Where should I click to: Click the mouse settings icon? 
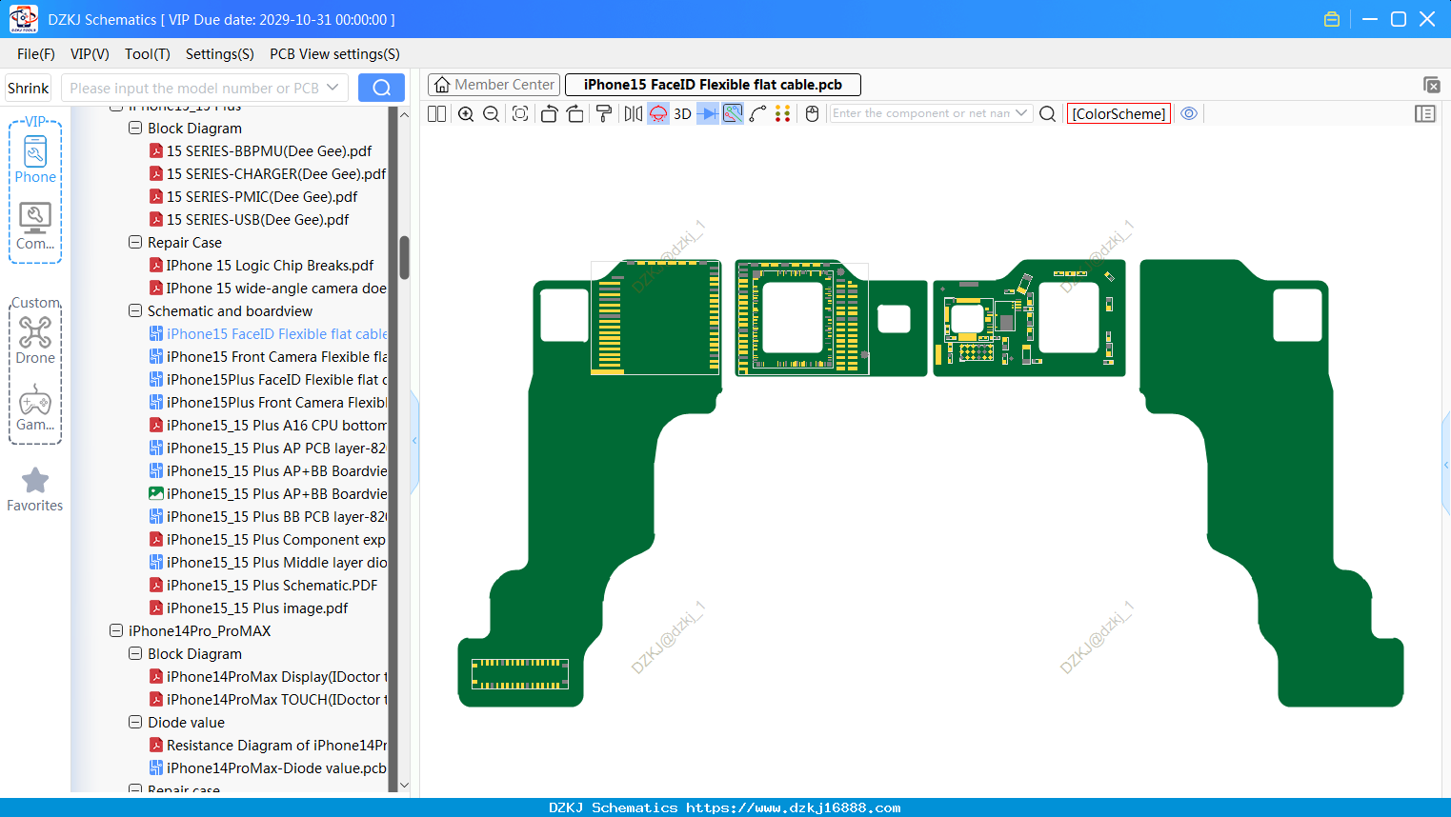[x=813, y=114]
